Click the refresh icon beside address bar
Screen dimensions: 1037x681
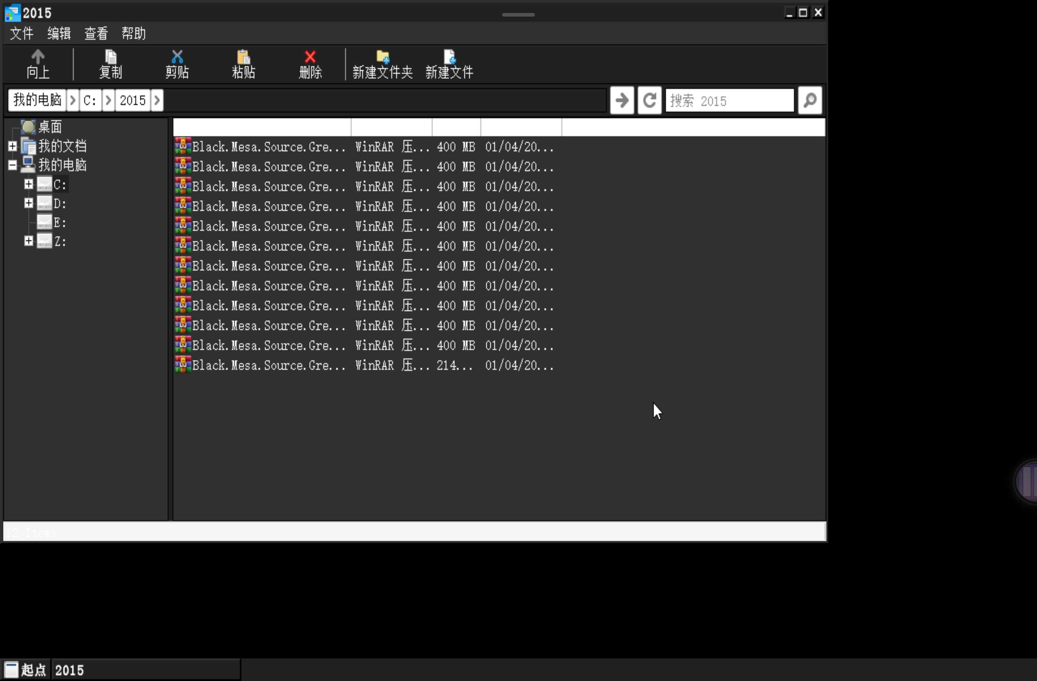click(649, 101)
